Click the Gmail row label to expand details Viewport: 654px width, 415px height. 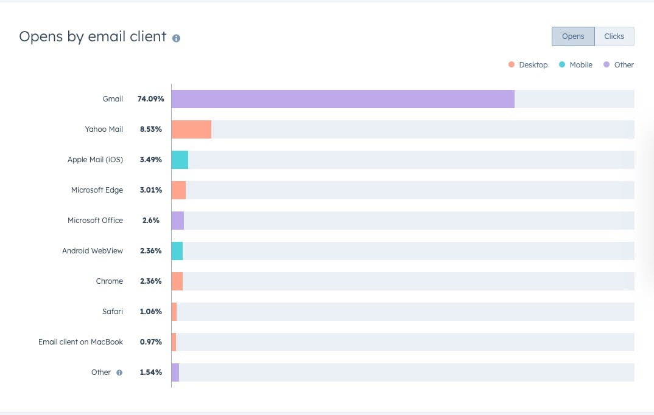click(113, 98)
